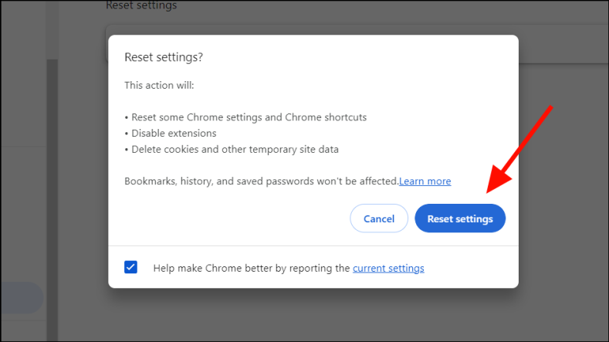Click the "This action will:" text
Viewport: 609px width, 342px height.
(159, 85)
